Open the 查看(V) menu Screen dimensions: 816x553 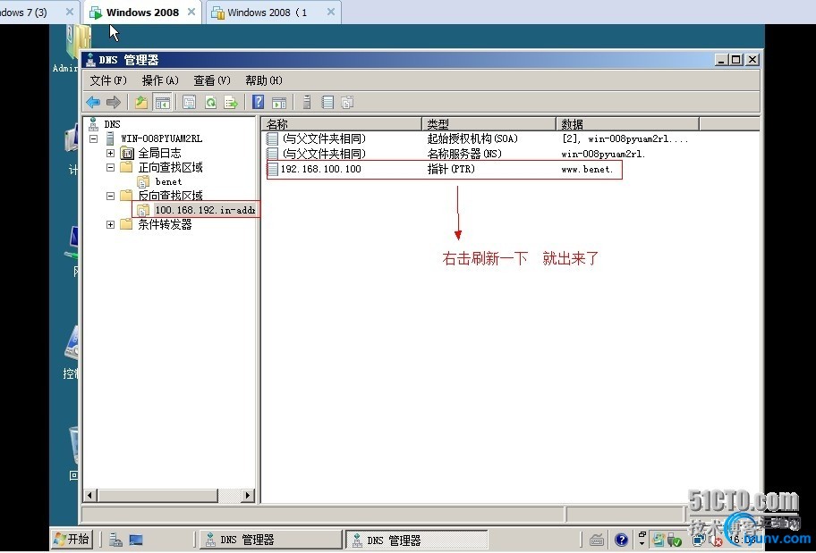tap(212, 80)
